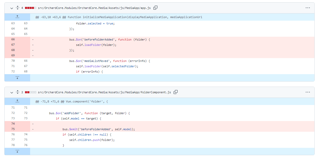Expand lines below hunk in app.js

click(17, 78)
